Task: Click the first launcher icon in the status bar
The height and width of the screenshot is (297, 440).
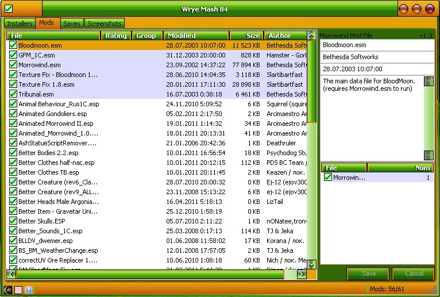Action: (9, 290)
